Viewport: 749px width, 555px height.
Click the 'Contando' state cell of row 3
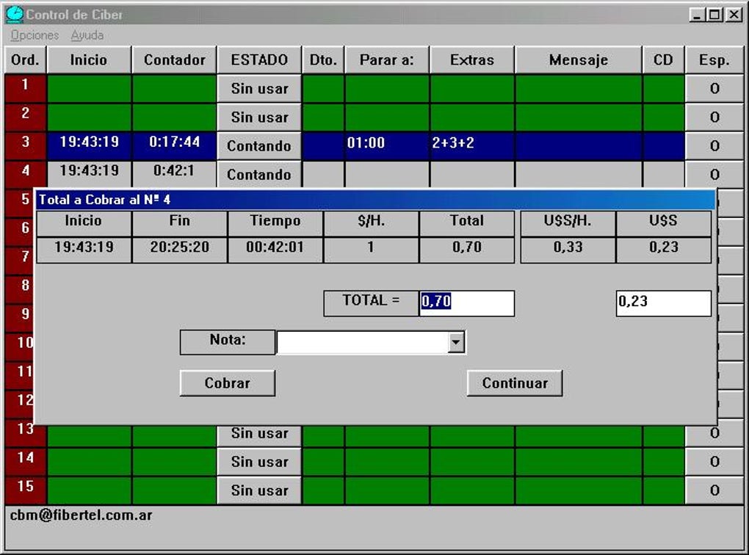click(x=258, y=146)
